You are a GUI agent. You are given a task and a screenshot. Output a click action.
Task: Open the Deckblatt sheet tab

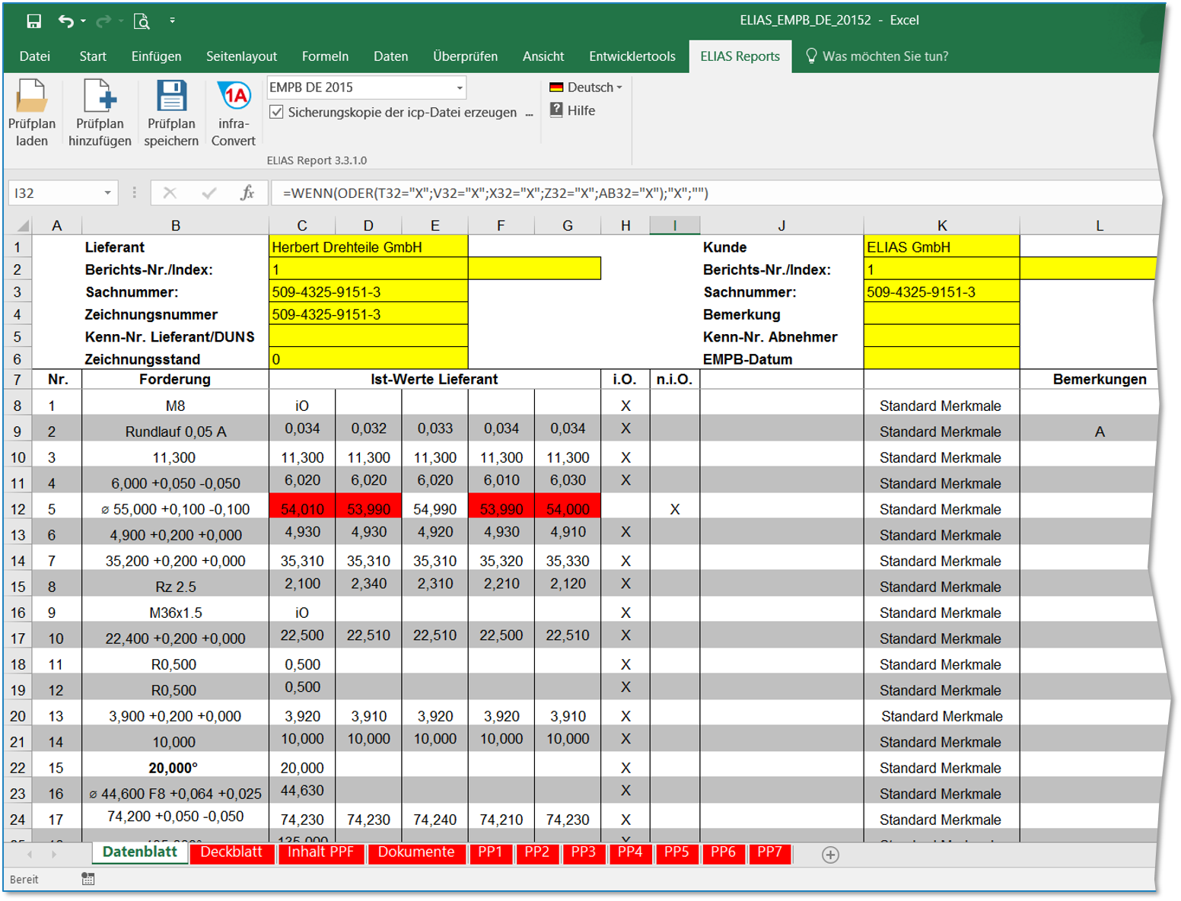231,852
